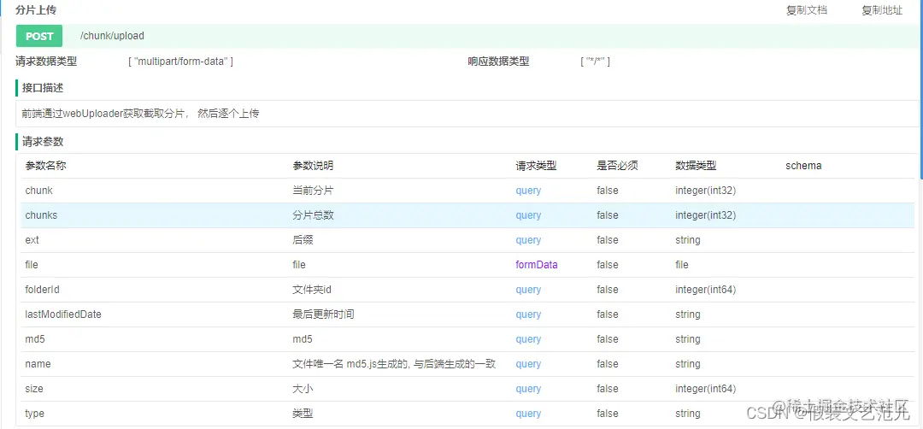923x429 pixels.
Task: Select the md5 parameter name cell
Action: 35,339
